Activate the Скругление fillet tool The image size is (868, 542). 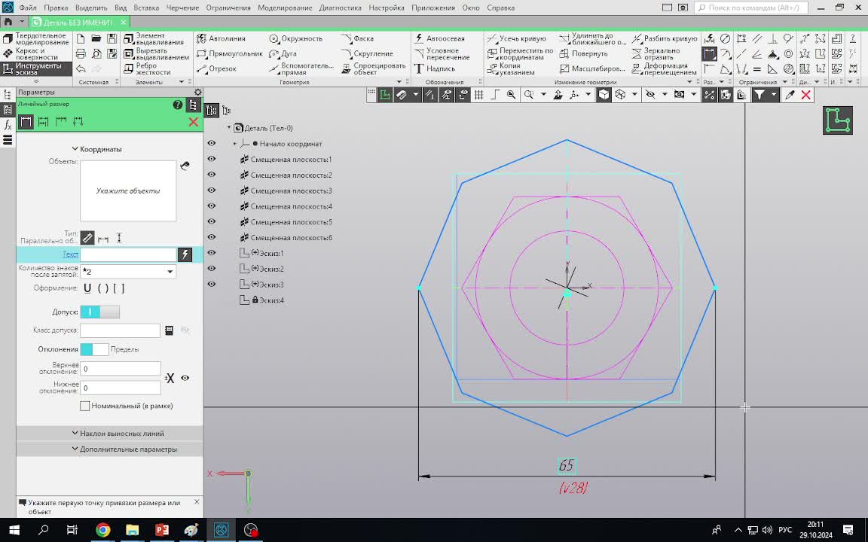click(x=367, y=53)
